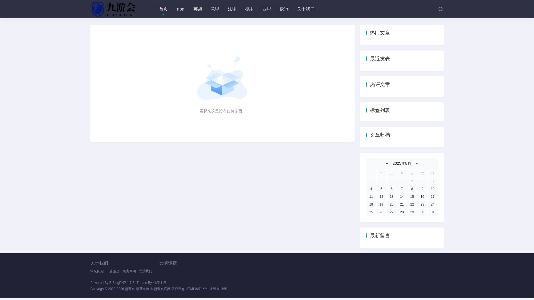The height and width of the screenshot is (300, 534).
Task: Click calendar day 9
Action: coord(422,189)
